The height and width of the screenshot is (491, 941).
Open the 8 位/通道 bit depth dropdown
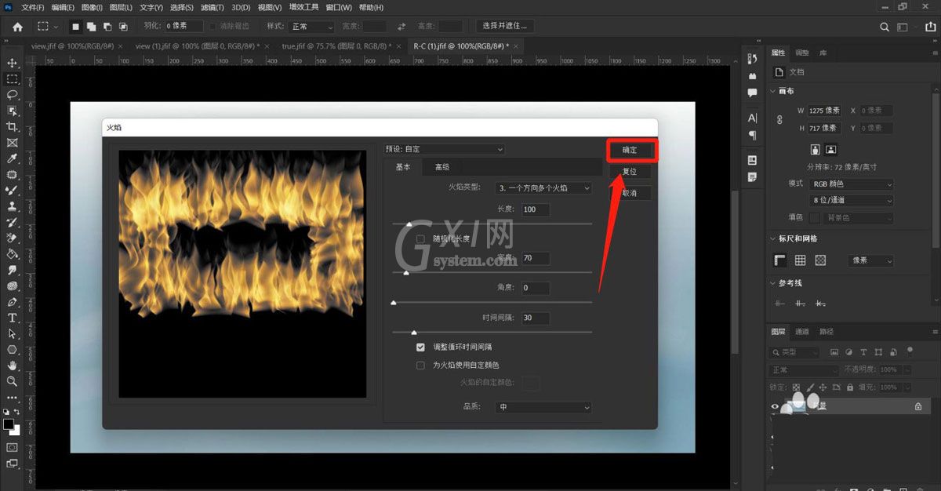(852, 200)
